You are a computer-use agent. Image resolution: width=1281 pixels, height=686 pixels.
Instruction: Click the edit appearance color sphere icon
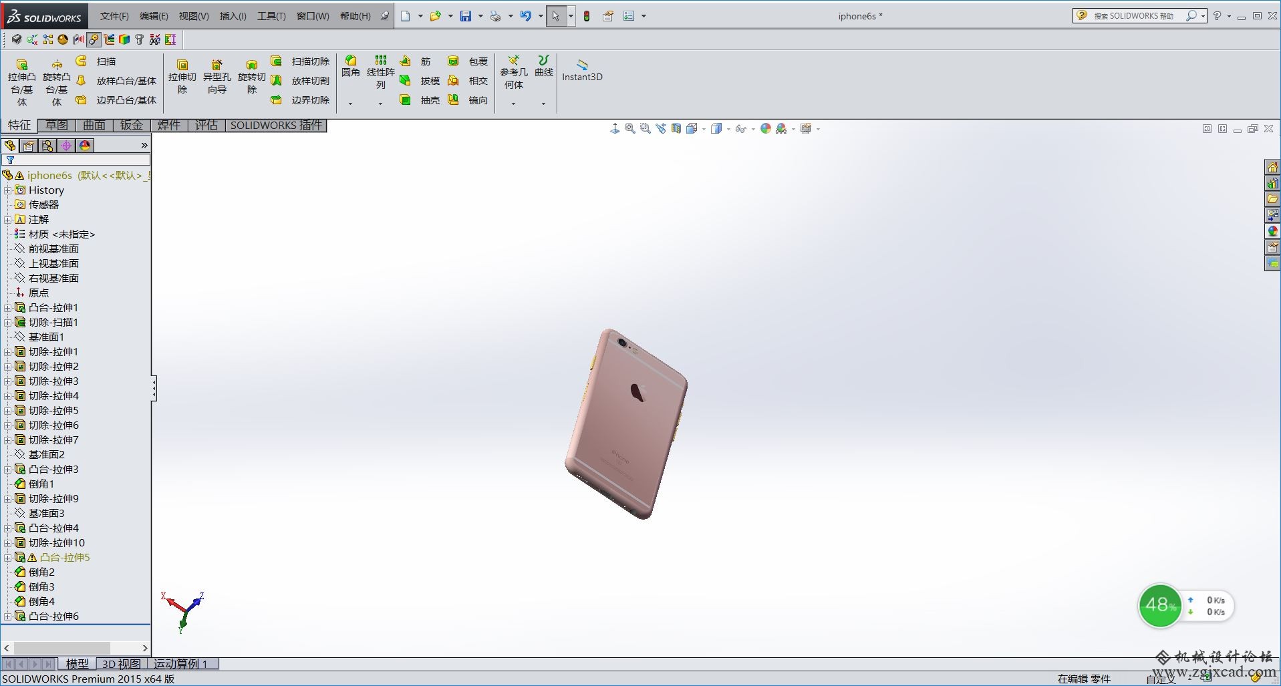(766, 128)
